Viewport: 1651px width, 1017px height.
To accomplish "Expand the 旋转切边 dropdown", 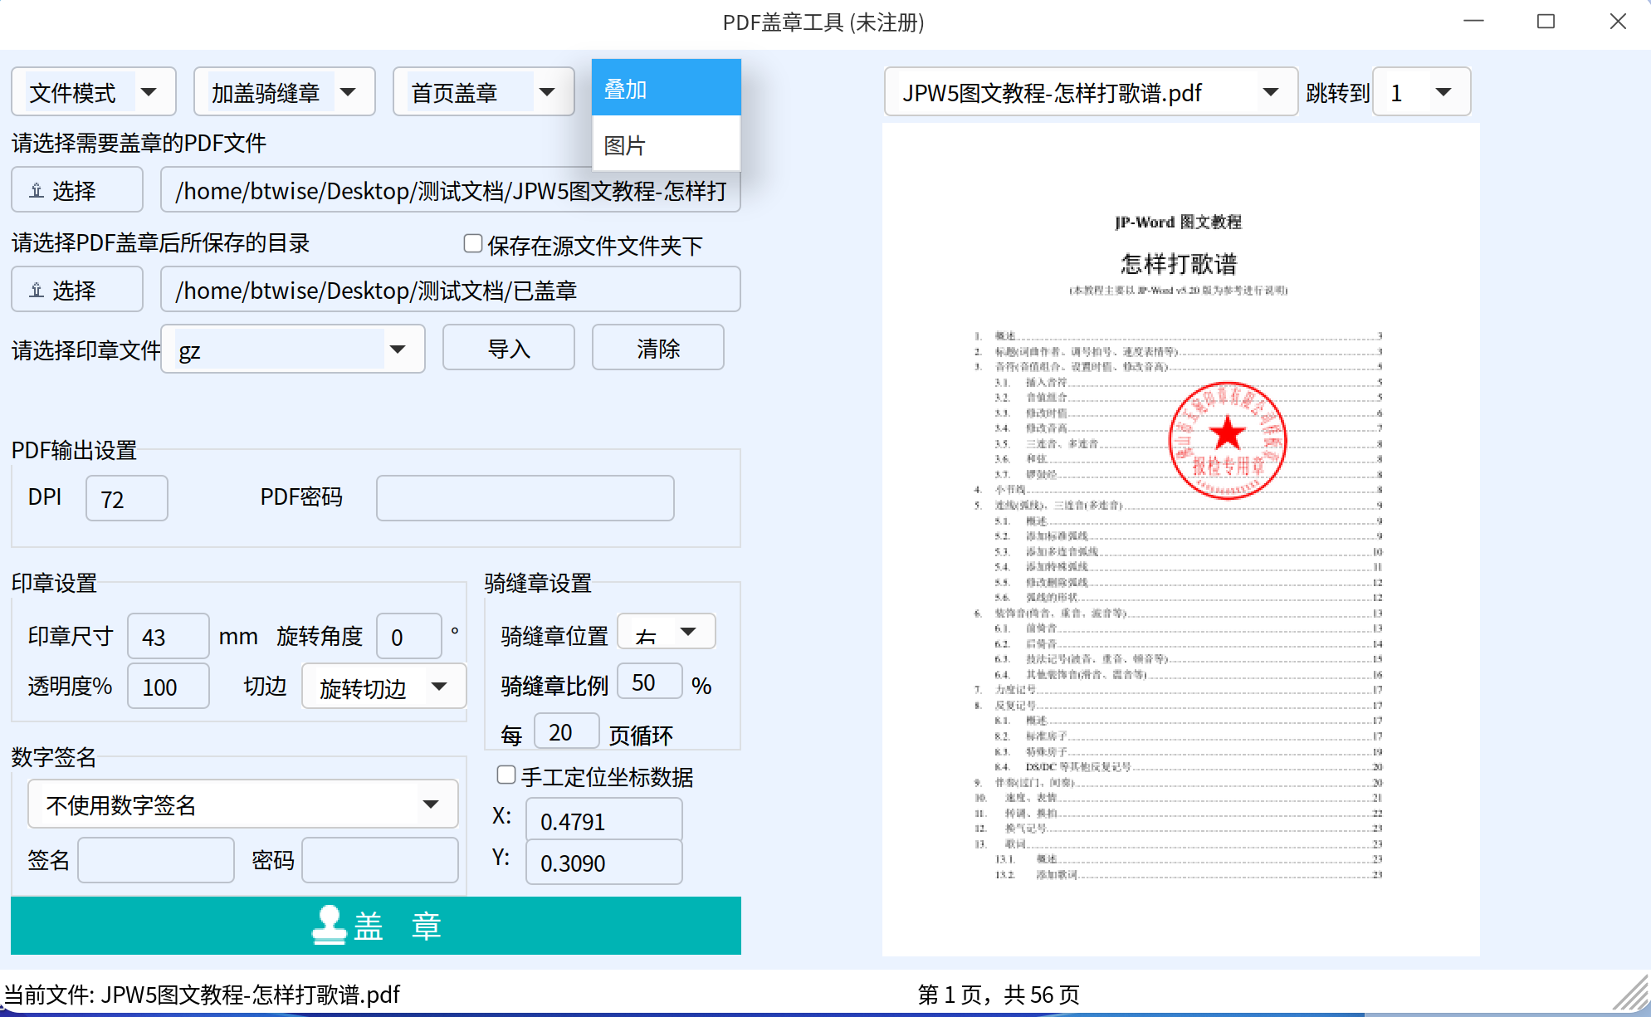I will pyautogui.click(x=384, y=687).
